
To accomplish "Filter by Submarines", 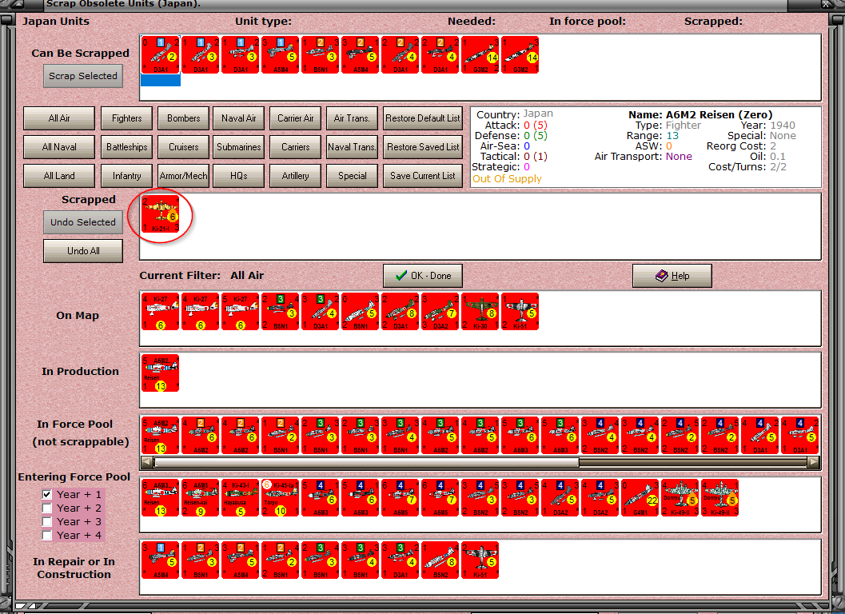I will [239, 146].
